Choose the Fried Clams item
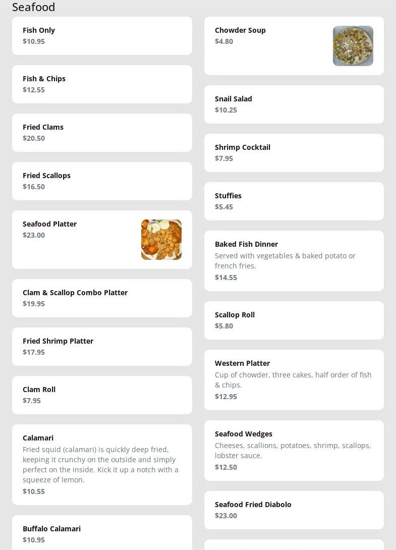 [102, 133]
